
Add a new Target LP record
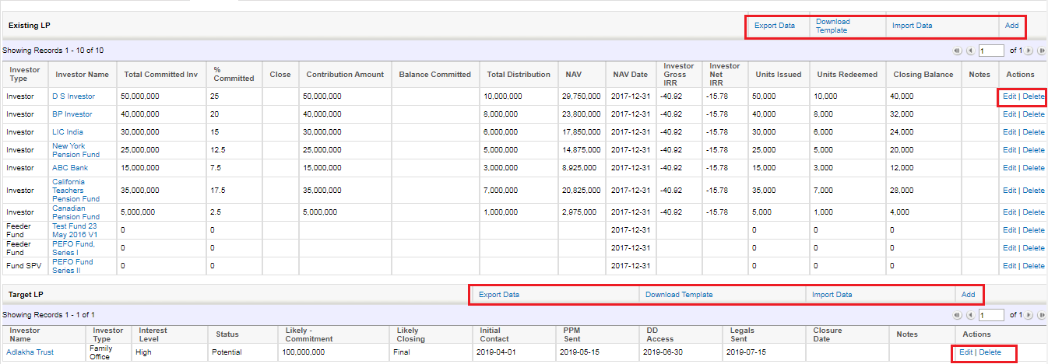[968, 295]
